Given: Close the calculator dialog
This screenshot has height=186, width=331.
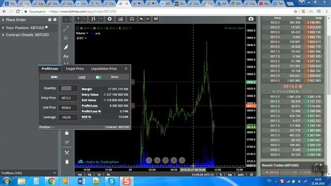Looking at the screenshot, I should [x=126, y=69].
